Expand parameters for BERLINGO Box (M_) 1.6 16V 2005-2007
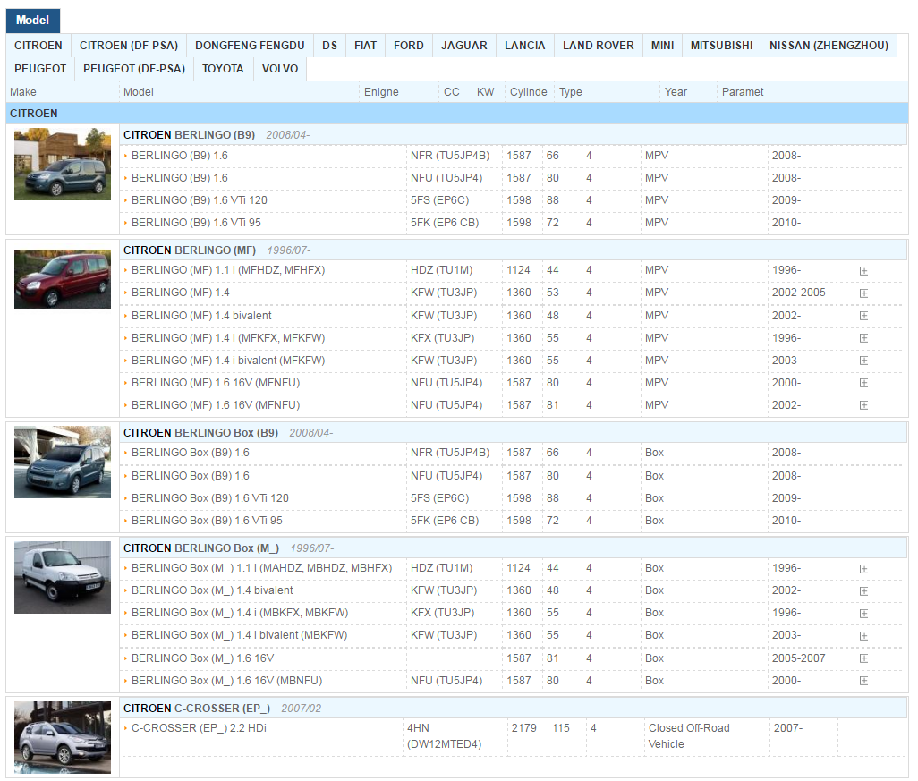Screen dimensions: 918x781 (x=863, y=658)
